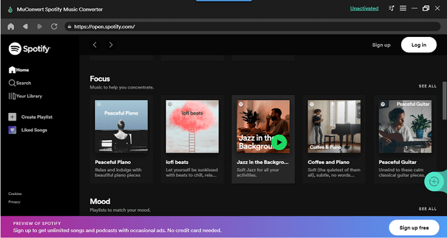Click the vertical page scrollbar
447x238 pixels.
(444, 101)
